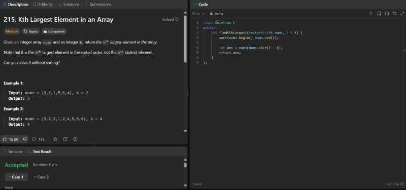
Task: Click the bookmark icon in code toolbar
Action: coord(379,14)
